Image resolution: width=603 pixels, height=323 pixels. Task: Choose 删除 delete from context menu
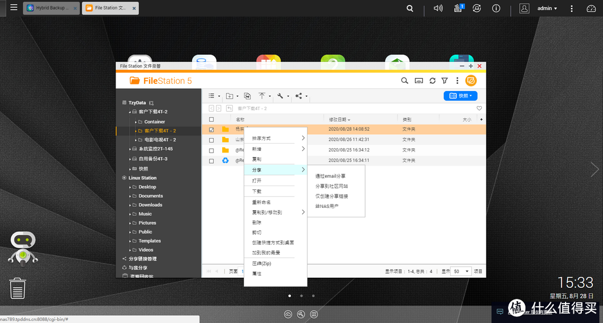pyautogui.click(x=275, y=222)
